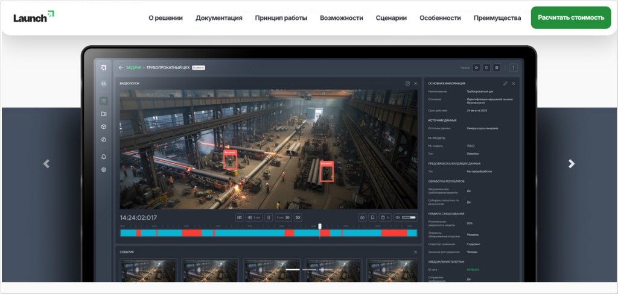Adjust the volume slider on the player
The height and width of the screenshot is (294, 618).
coord(409,217)
